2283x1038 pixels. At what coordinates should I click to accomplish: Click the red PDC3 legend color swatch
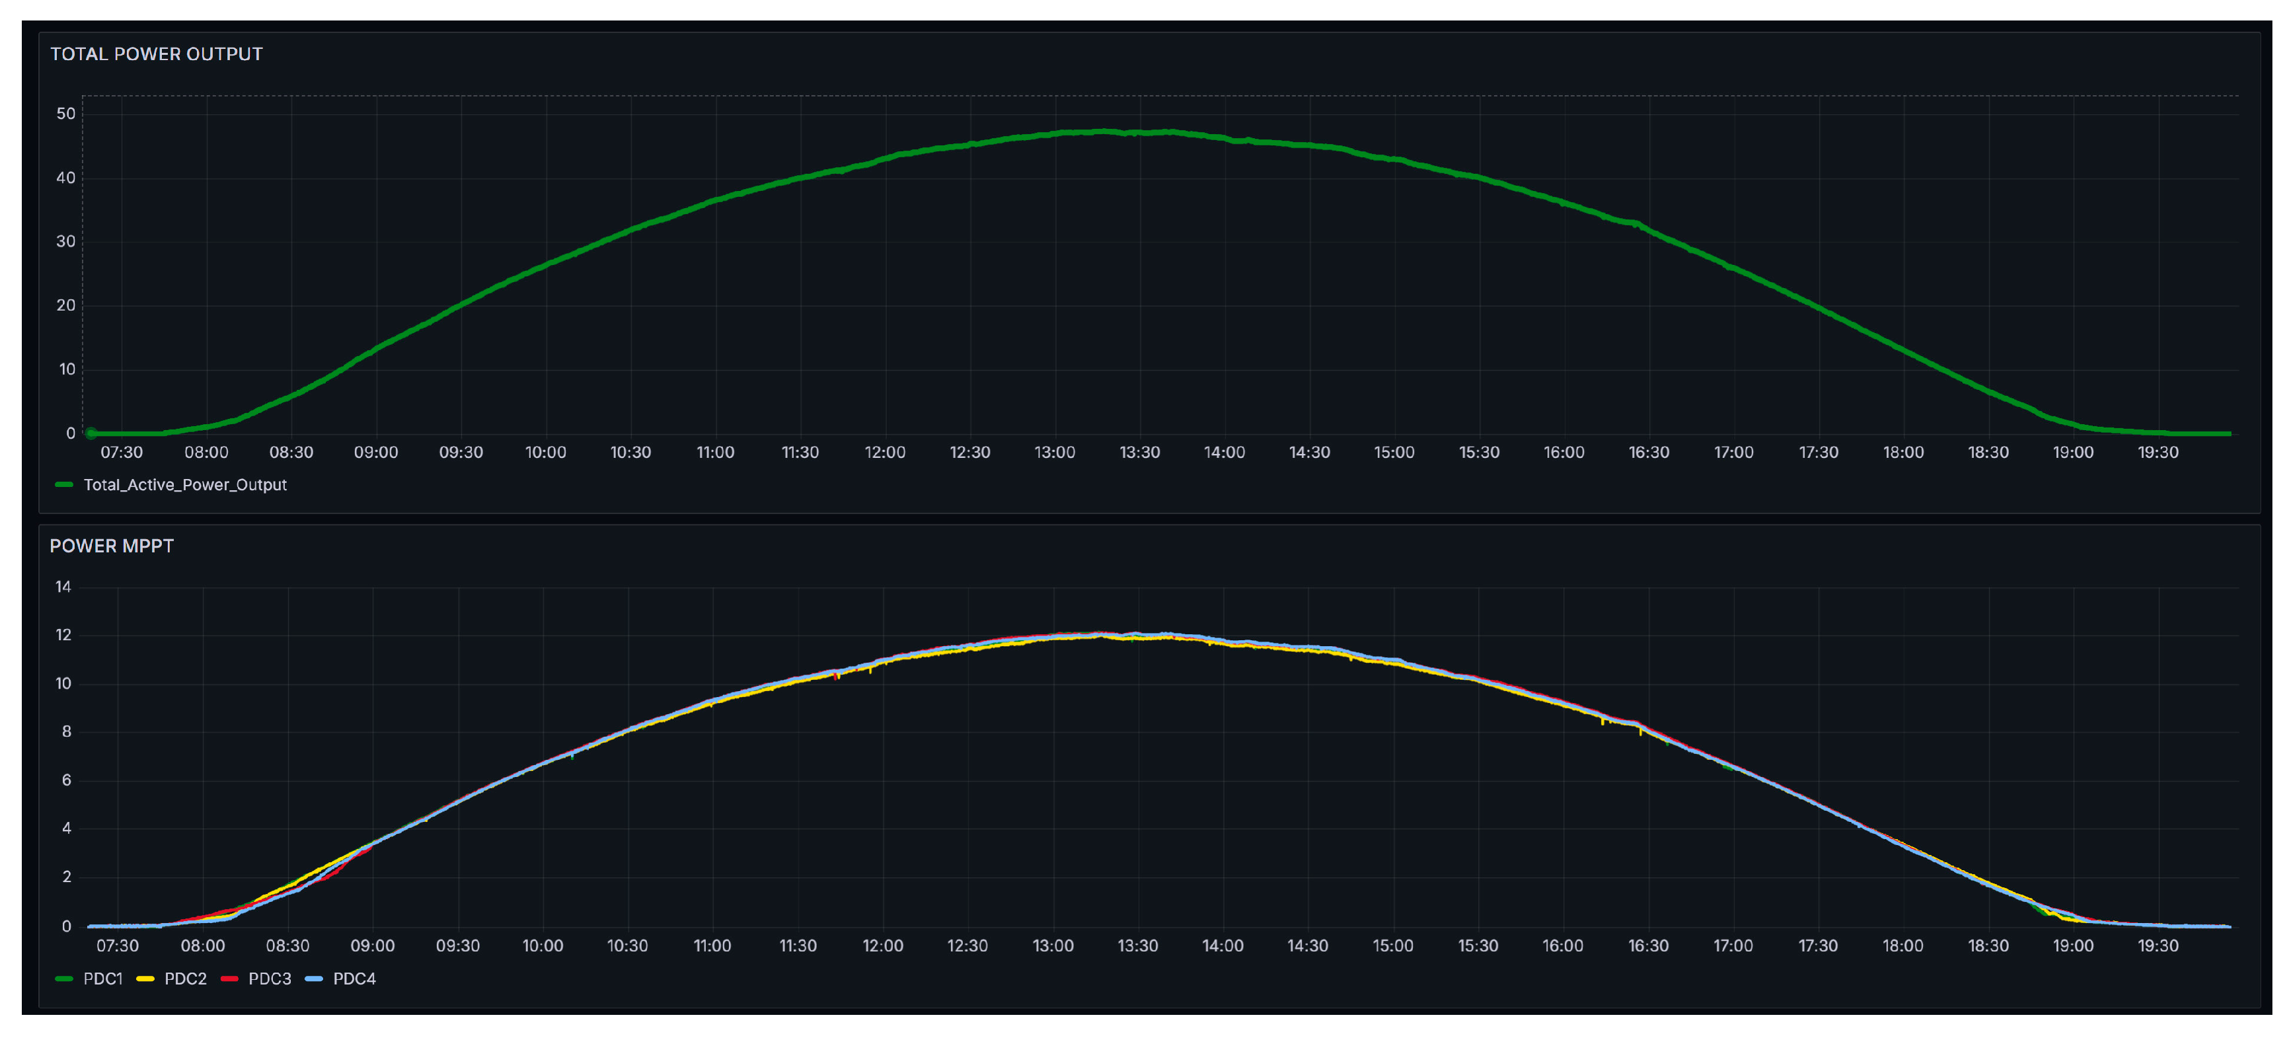point(229,979)
